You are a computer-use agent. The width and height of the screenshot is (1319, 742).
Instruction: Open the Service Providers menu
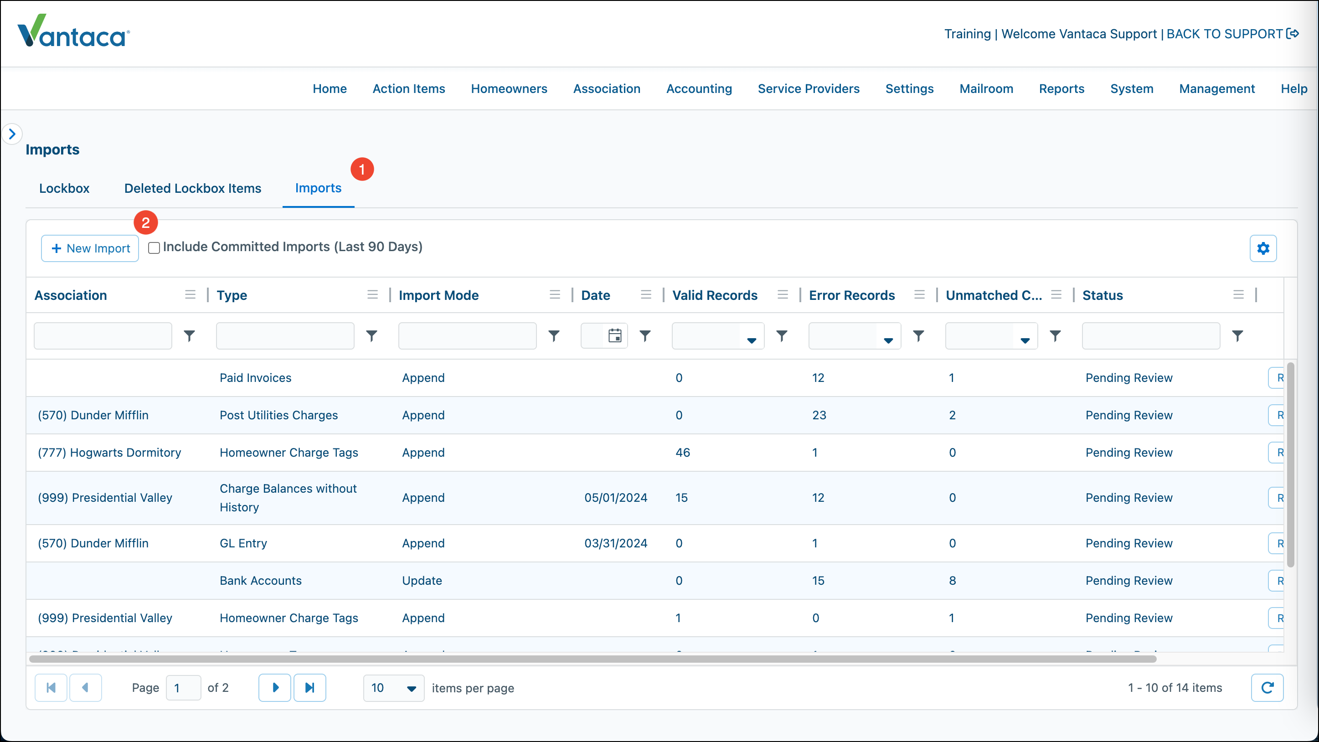809,88
